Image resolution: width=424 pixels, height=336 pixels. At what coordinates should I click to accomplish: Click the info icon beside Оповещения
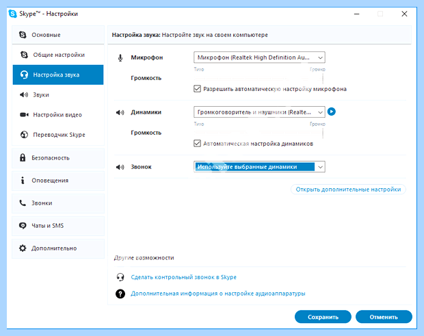point(23,180)
